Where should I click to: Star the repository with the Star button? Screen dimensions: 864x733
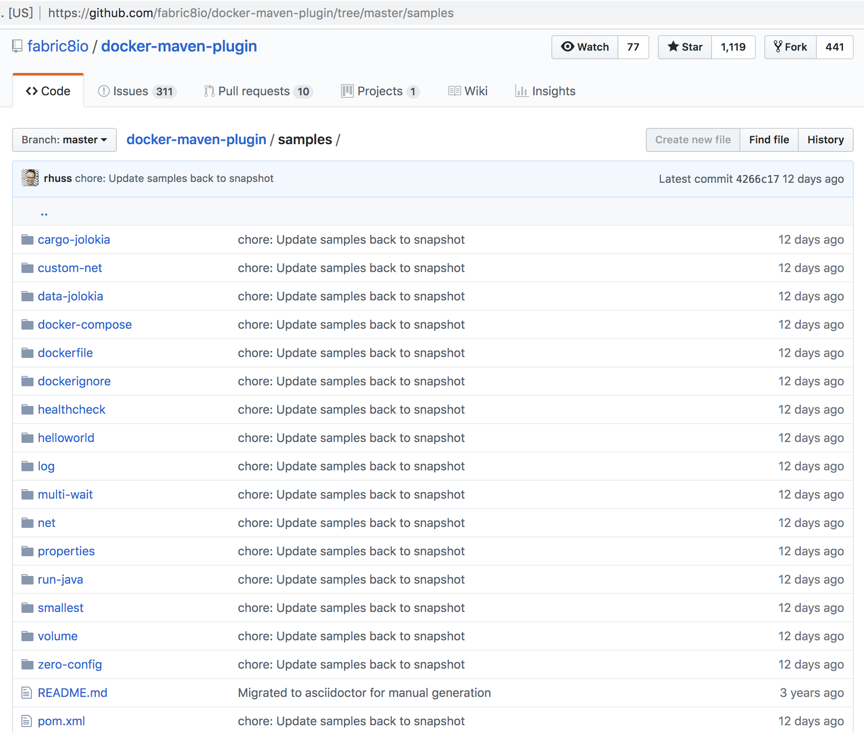(x=685, y=47)
